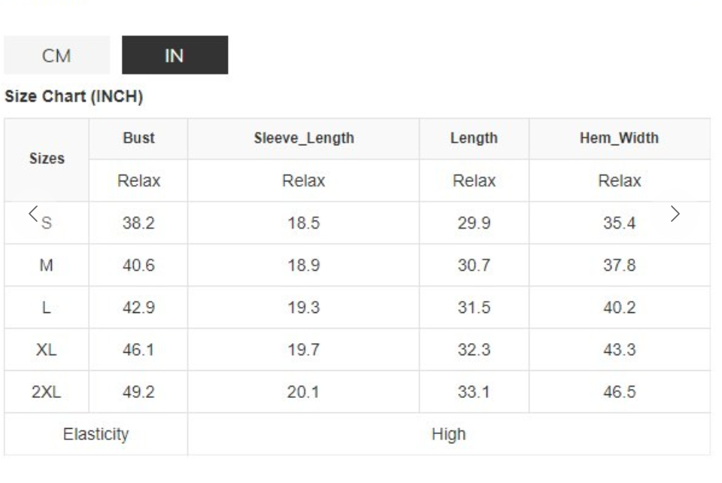Screen dimensions: 722x483
Task: Click the Size Chart (INCH) heading
Action: point(74,97)
